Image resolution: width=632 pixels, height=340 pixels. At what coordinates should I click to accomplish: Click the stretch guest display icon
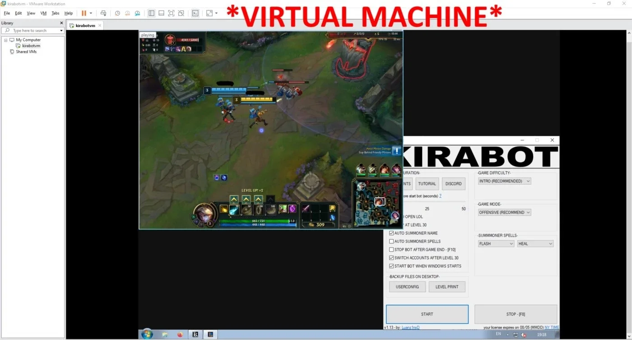point(209,13)
